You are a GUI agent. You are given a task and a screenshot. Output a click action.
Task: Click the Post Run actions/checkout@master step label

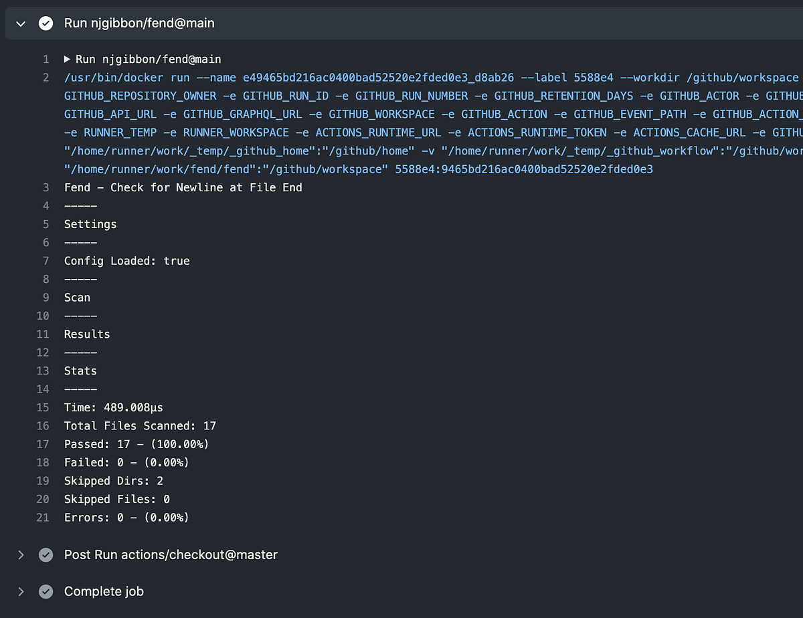click(x=171, y=554)
